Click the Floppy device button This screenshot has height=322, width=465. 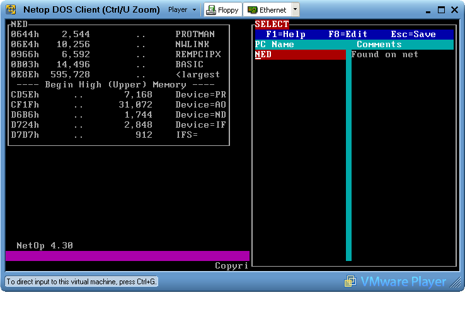pyautogui.click(x=222, y=10)
